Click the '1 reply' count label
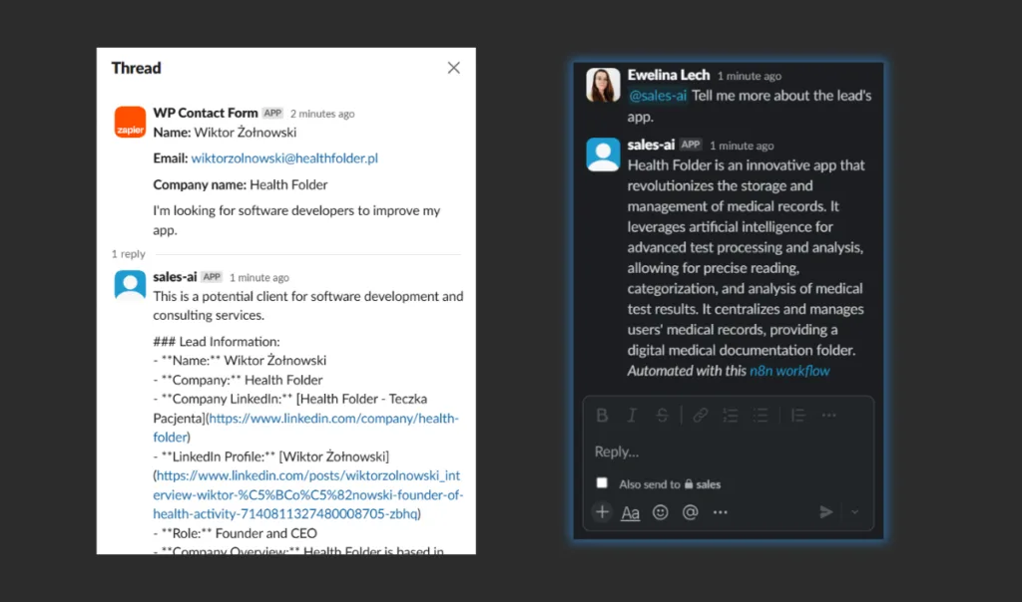The width and height of the screenshot is (1022, 602). pyautogui.click(x=129, y=254)
